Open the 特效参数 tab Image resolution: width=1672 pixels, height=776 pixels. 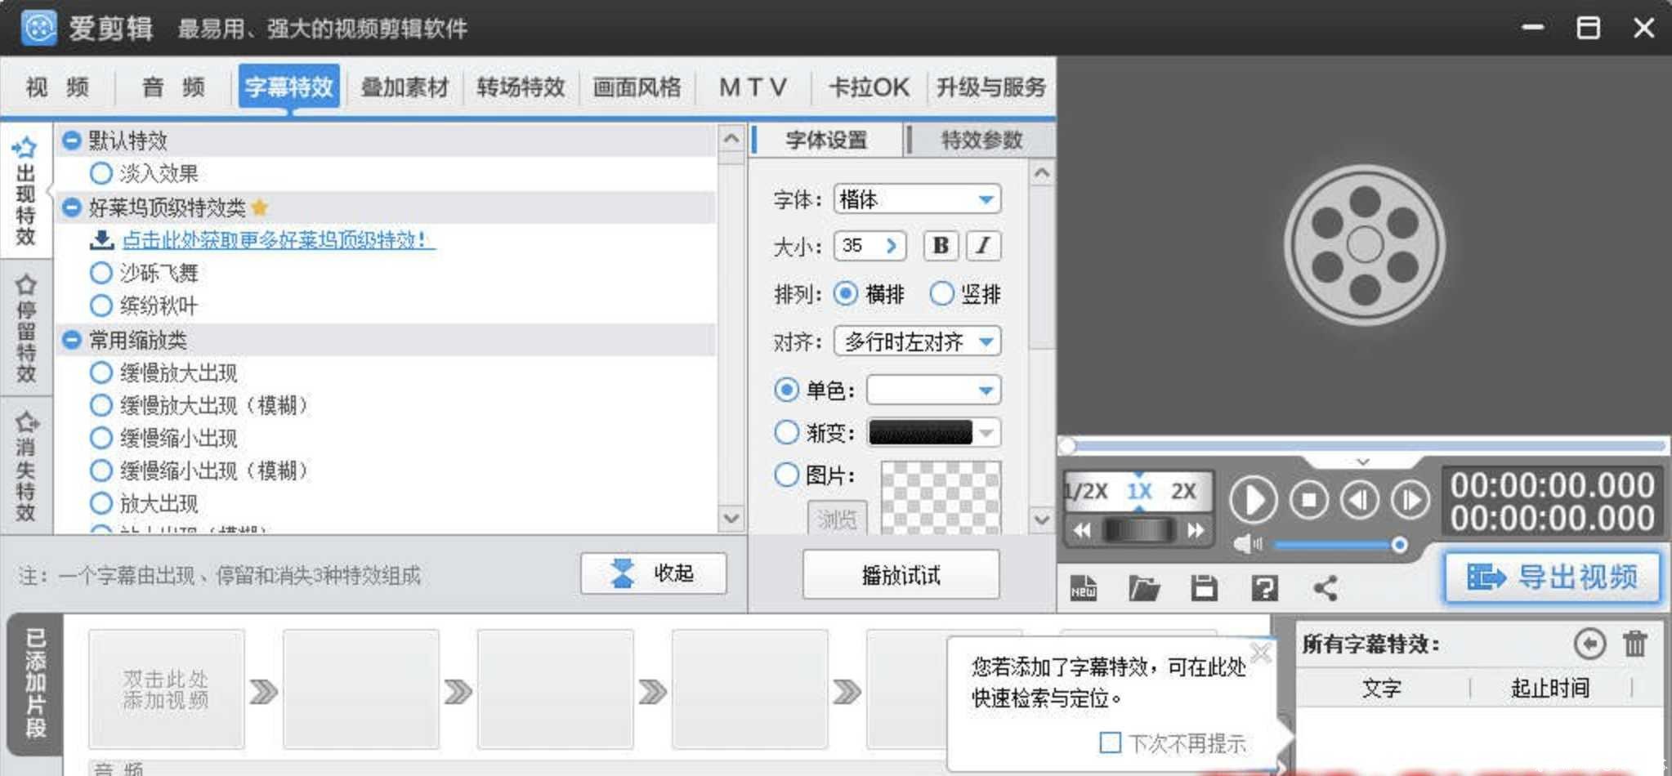point(981,140)
